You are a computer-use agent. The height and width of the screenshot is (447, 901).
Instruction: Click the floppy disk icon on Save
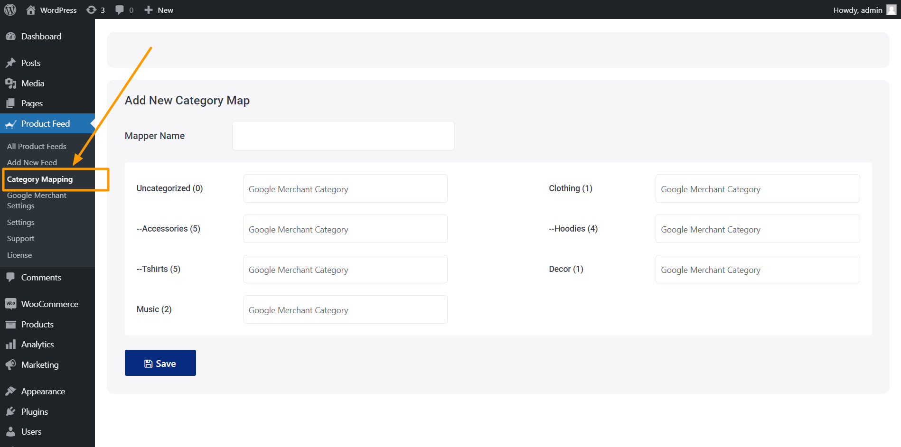point(149,363)
